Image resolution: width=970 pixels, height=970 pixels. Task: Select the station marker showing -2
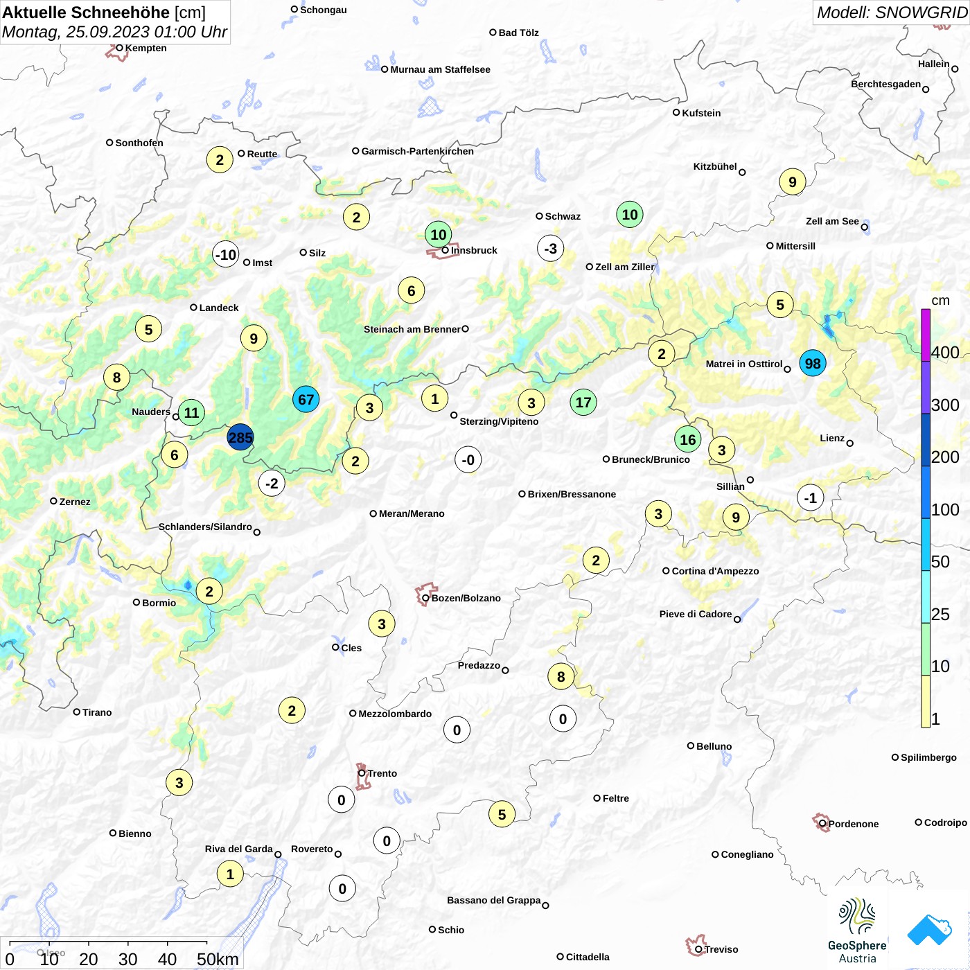tap(272, 483)
